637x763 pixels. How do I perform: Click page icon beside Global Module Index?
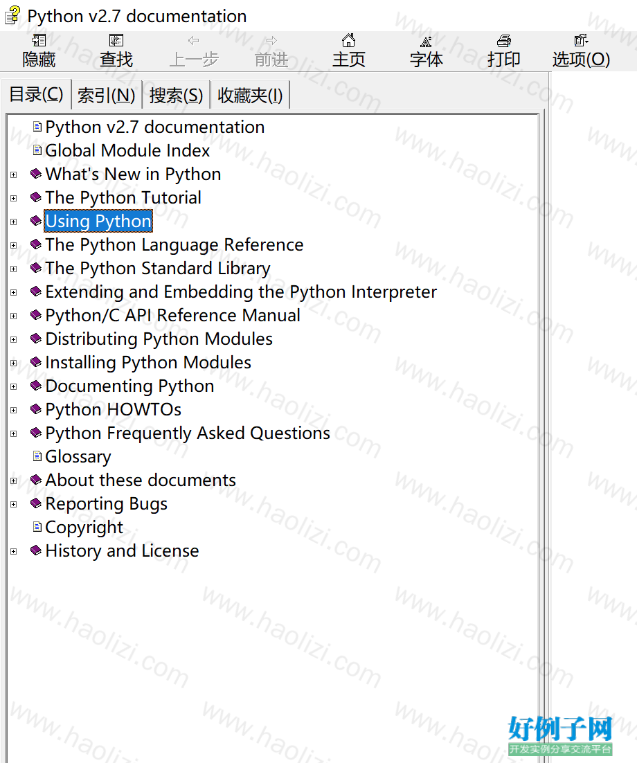37,150
